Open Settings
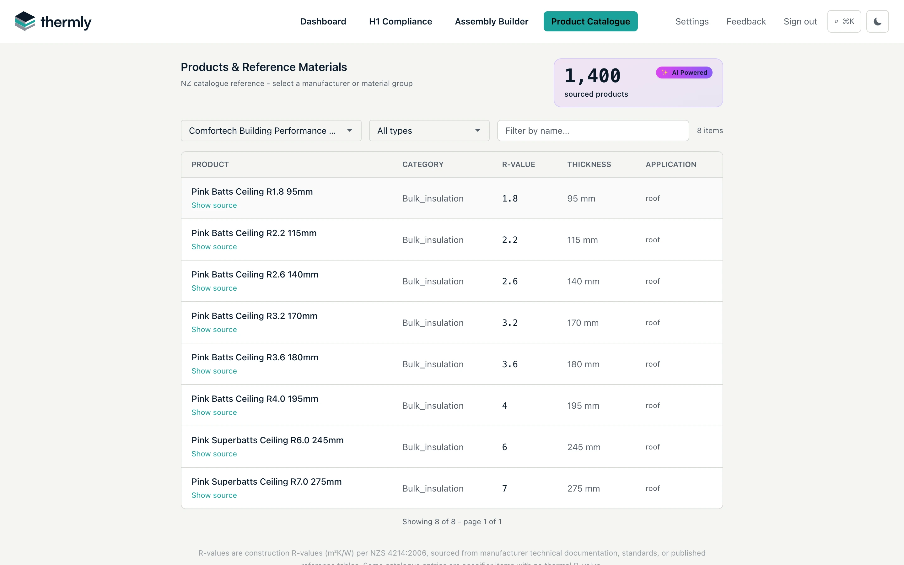Screen dimensions: 904x565 [692, 21]
